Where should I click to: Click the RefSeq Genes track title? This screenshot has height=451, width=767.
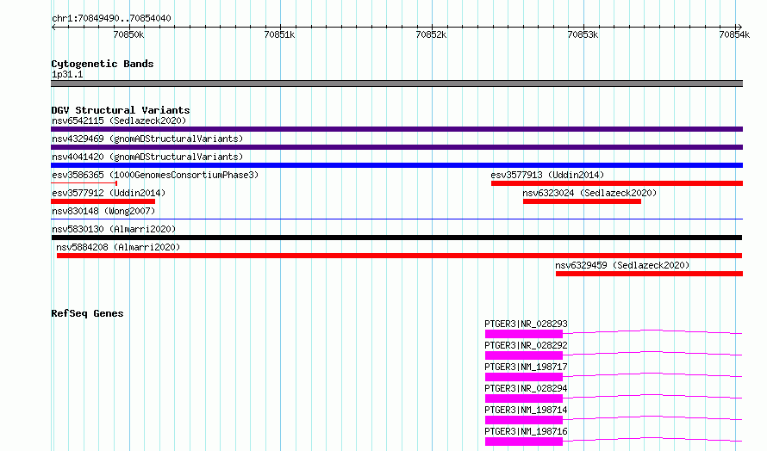click(87, 313)
